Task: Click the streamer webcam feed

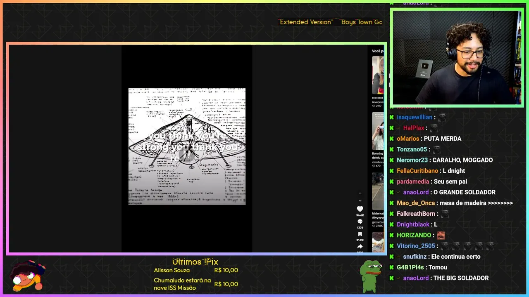Action: [x=457, y=58]
